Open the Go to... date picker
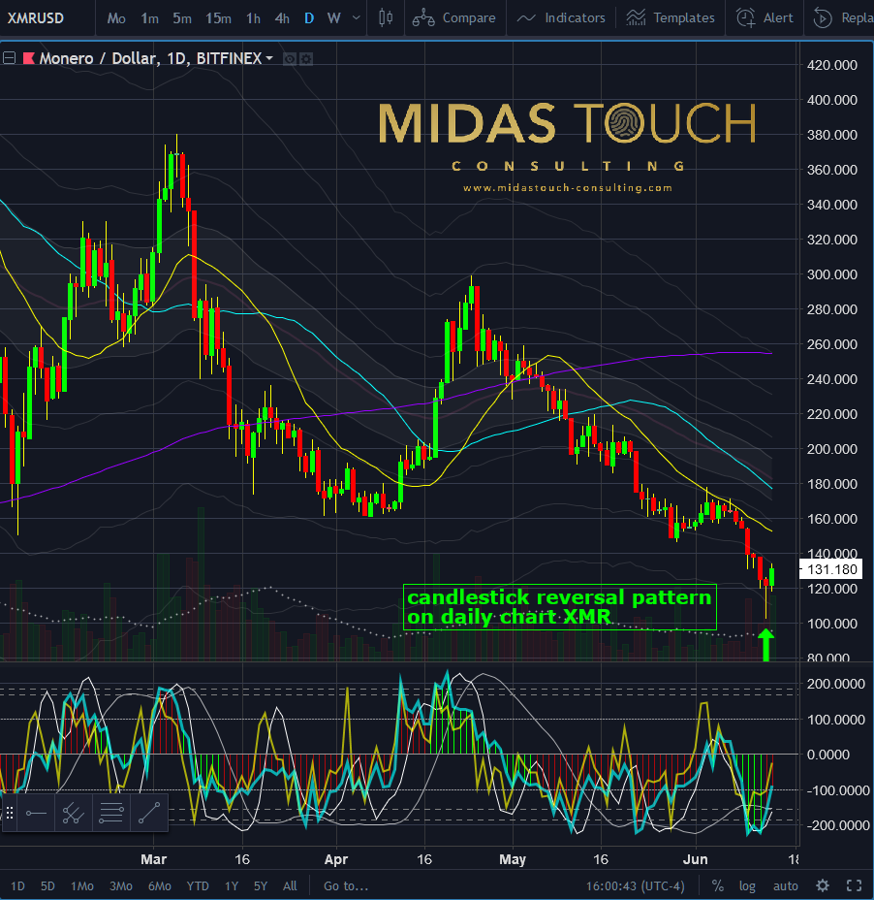The width and height of the screenshot is (874, 900). tap(346, 885)
